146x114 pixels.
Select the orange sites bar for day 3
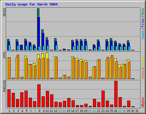[18, 67]
